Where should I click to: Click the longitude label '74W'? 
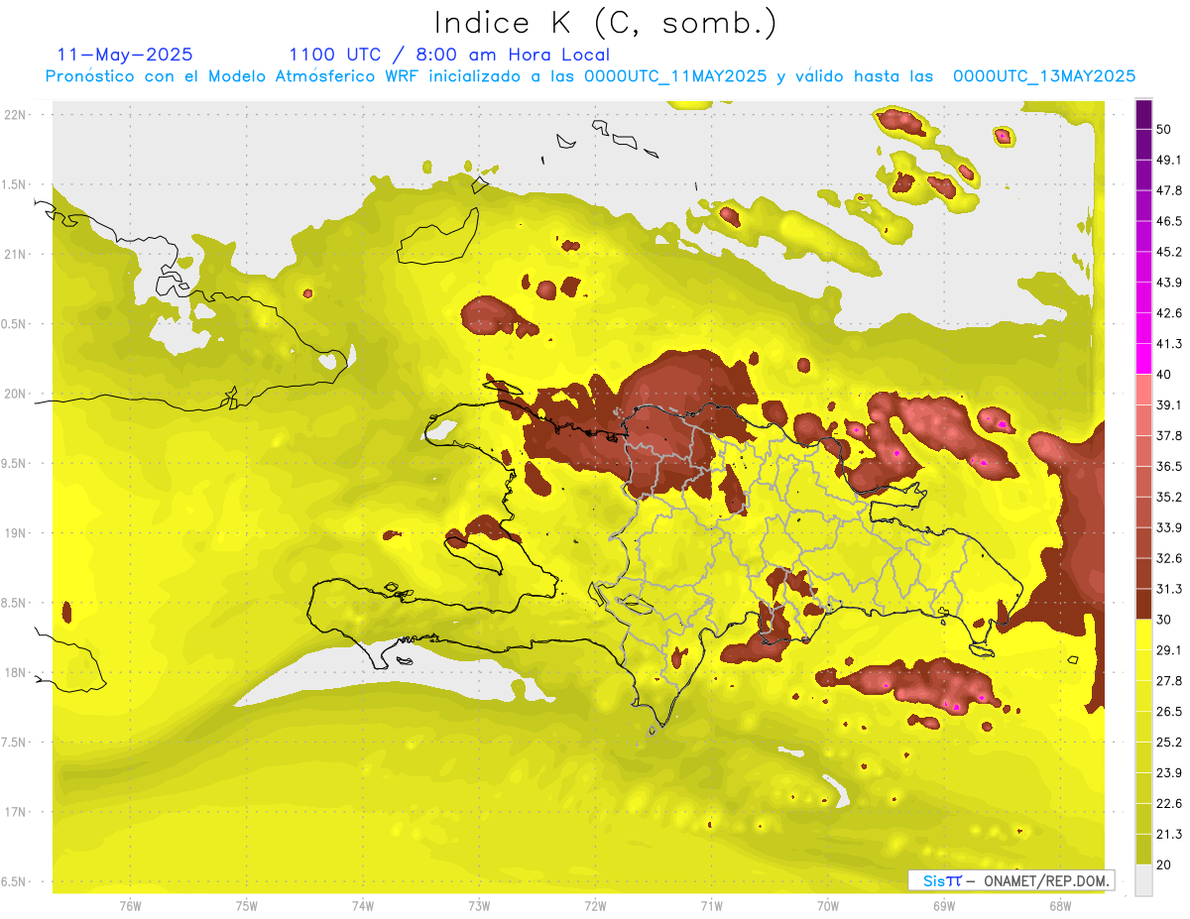(363, 905)
